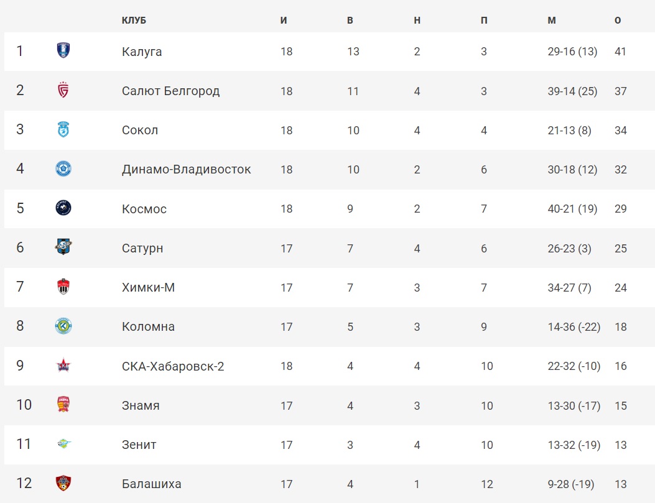655x503 pixels.
Task: Click the Коломна circular badge
Action: tap(63, 326)
